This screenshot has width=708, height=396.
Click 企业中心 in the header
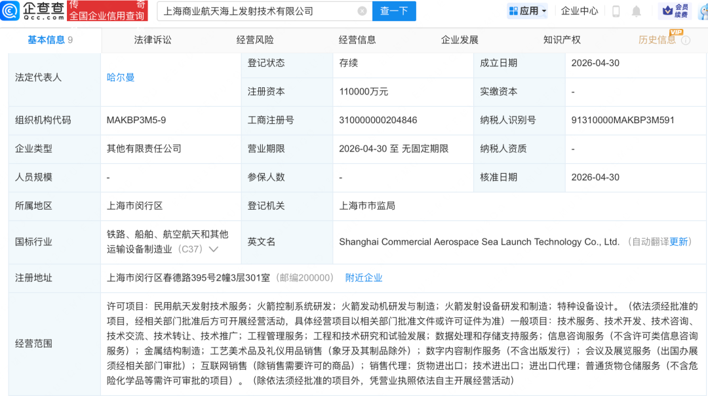pos(580,10)
